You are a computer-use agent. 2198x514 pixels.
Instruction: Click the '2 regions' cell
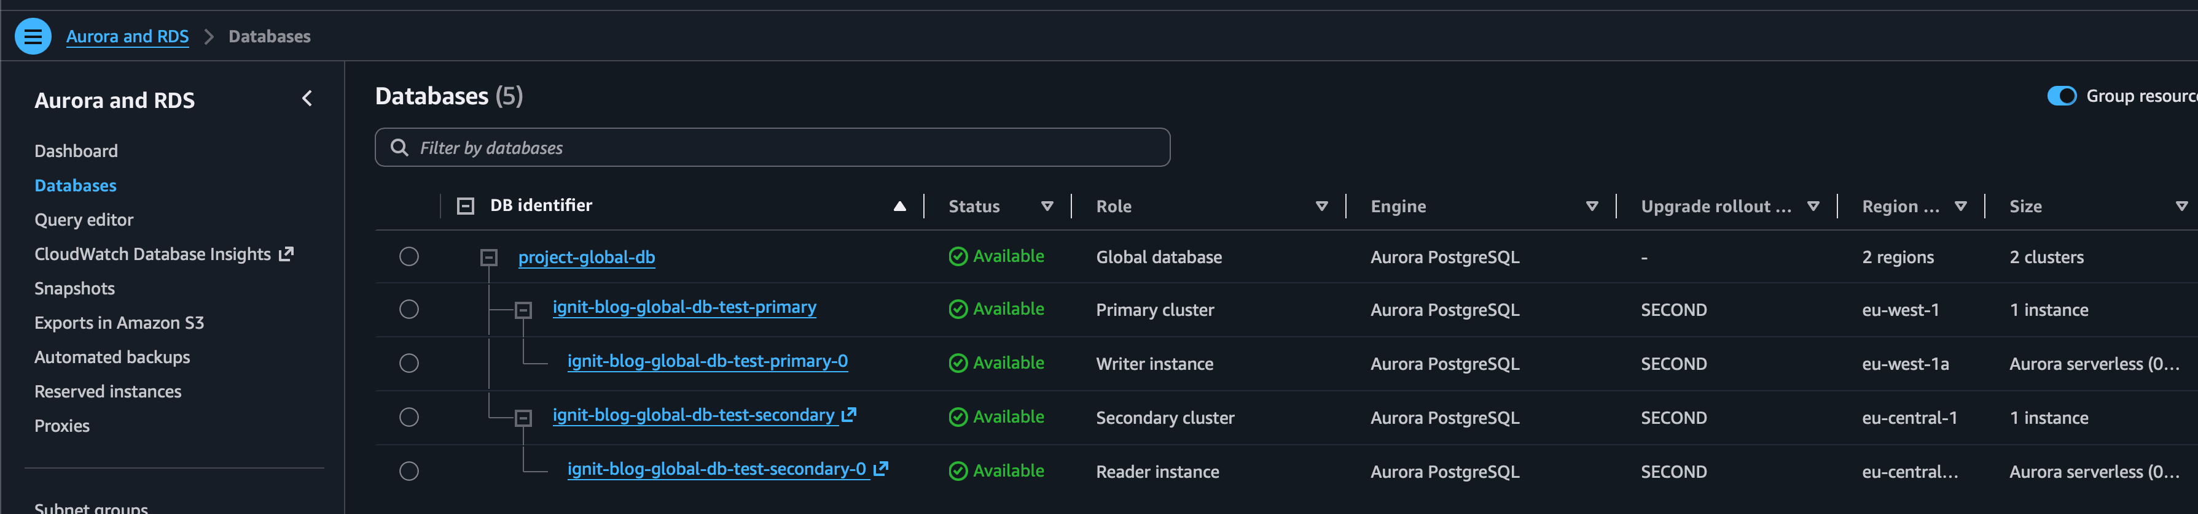pos(1898,256)
